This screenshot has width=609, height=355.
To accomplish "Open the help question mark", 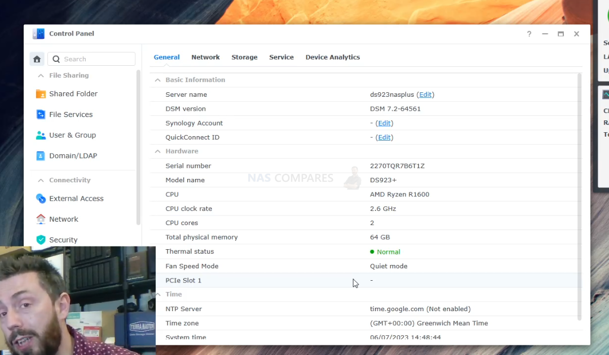I will [529, 34].
